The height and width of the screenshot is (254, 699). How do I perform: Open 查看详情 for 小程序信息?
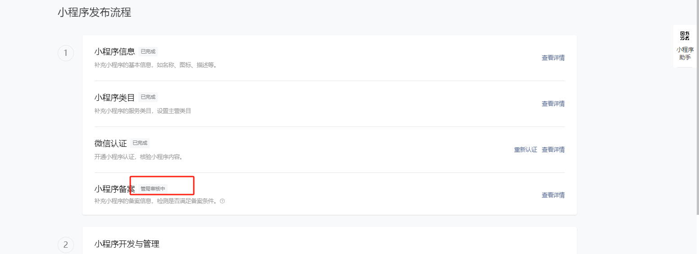click(553, 58)
